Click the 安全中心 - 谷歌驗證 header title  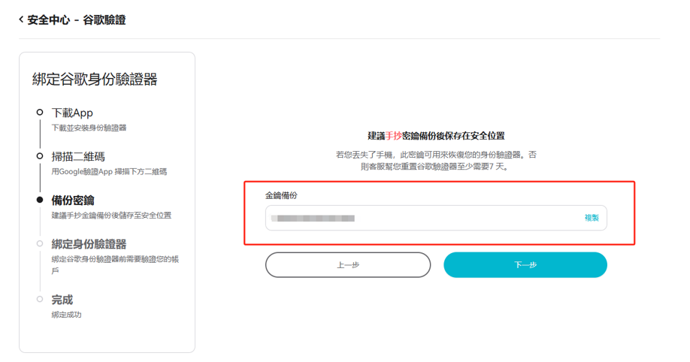[77, 20]
